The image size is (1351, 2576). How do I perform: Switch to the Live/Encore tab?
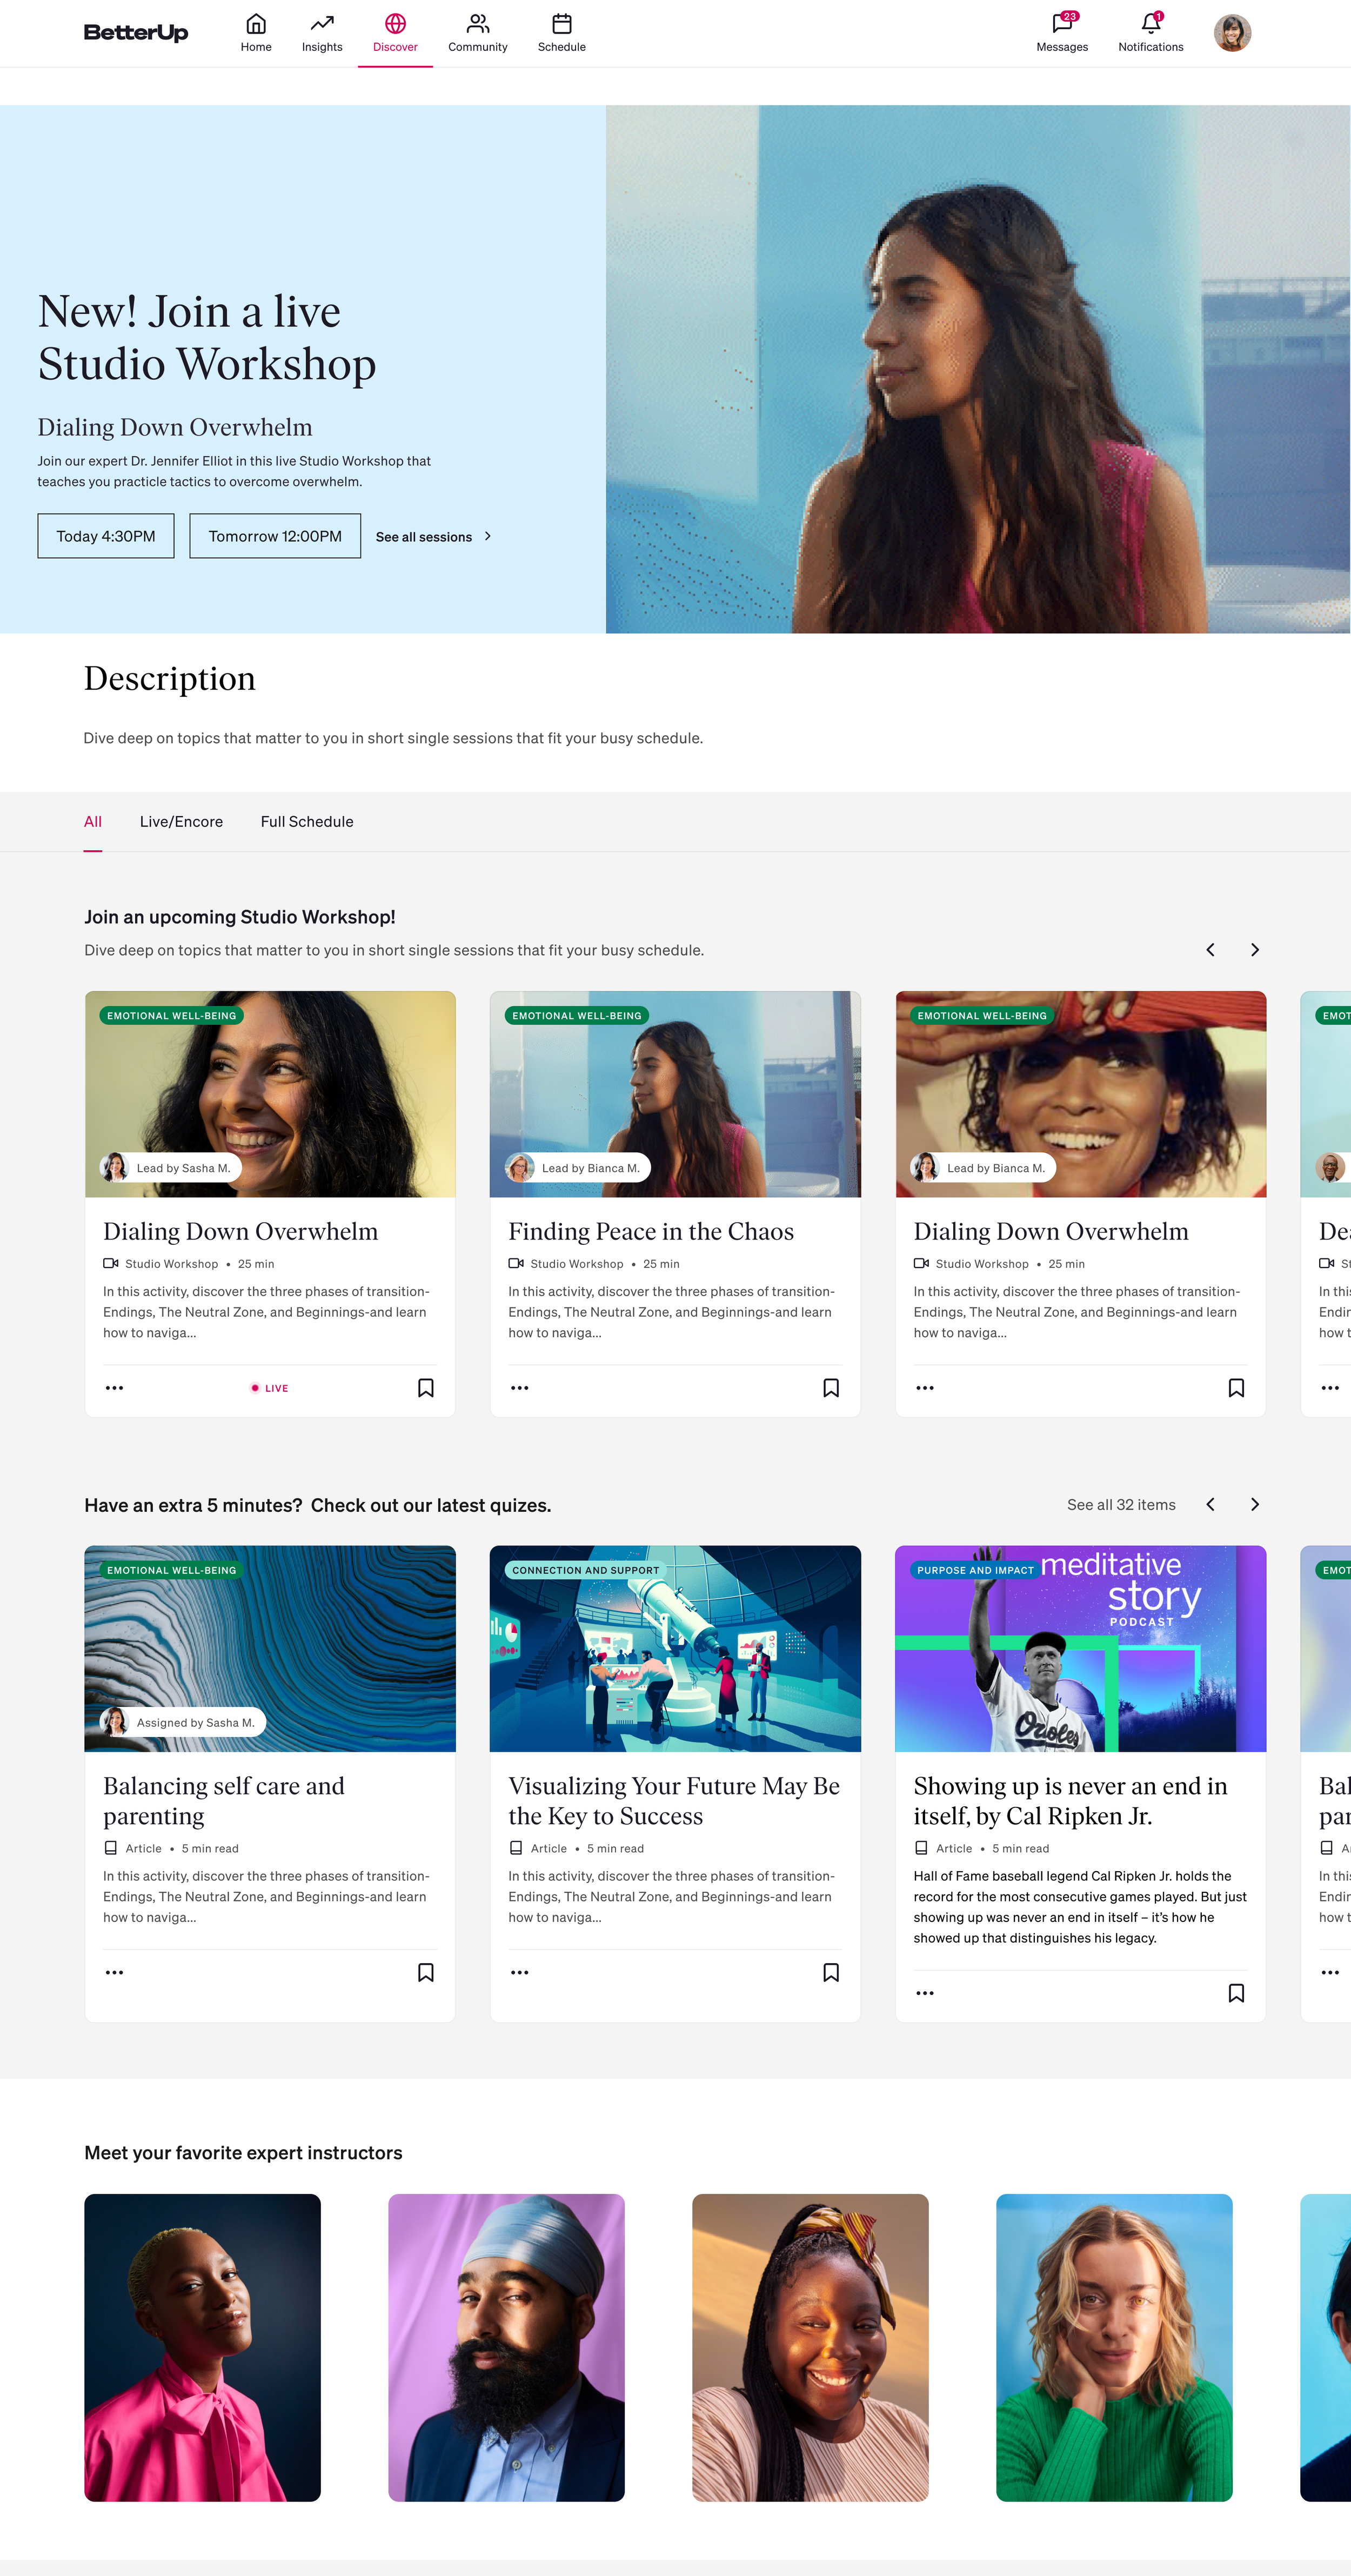pos(181,821)
